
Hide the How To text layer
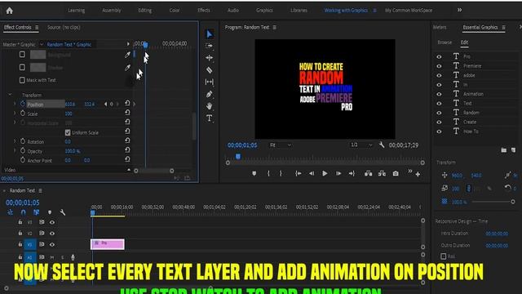pyautogui.click(x=439, y=131)
